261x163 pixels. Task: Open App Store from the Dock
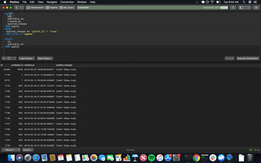tap(168, 158)
